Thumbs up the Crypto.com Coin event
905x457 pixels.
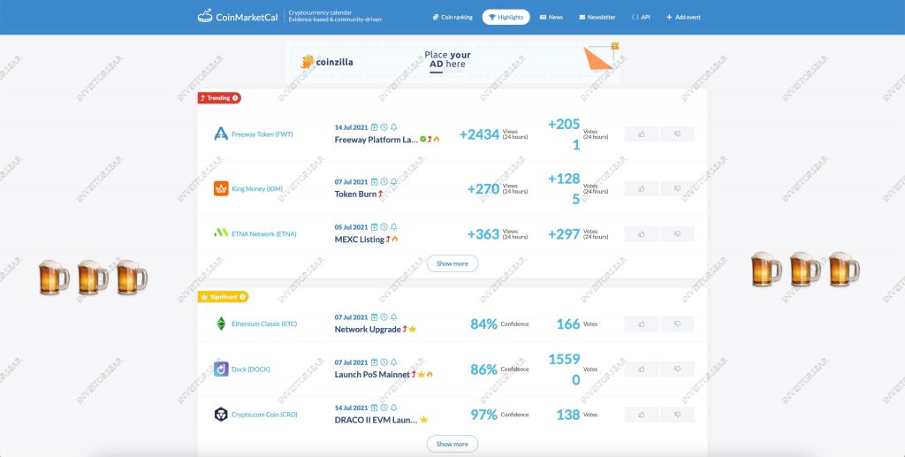(x=642, y=415)
